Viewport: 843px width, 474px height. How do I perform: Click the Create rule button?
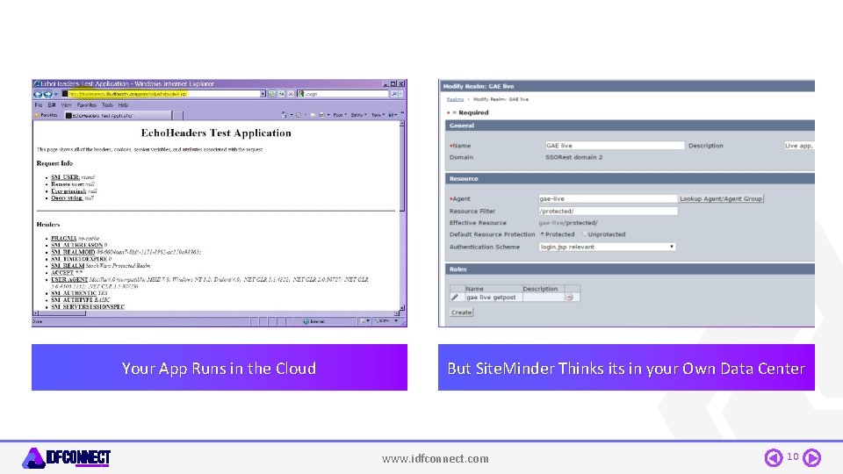[x=461, y=312]
